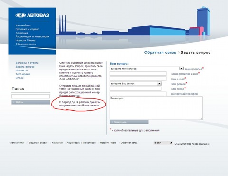
Task: Click 'Обратная связь' breadcrumb heading
Action: click(160, 53)
